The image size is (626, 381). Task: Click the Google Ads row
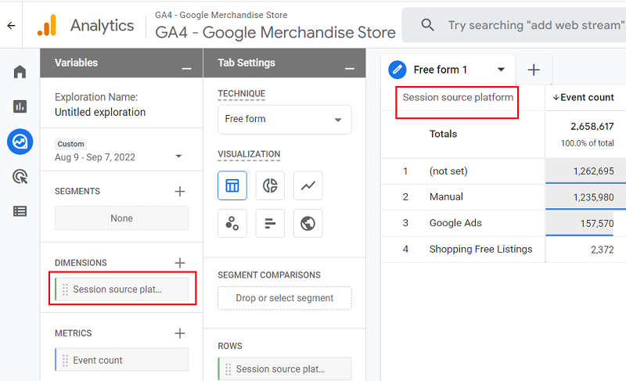point(503,223)
